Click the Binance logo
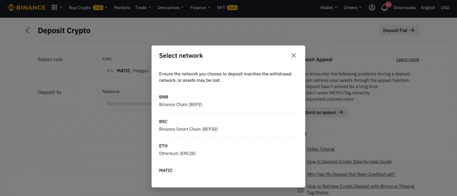Image resolution: width=457 pixels, height=196 pixels. coord(26,8)
